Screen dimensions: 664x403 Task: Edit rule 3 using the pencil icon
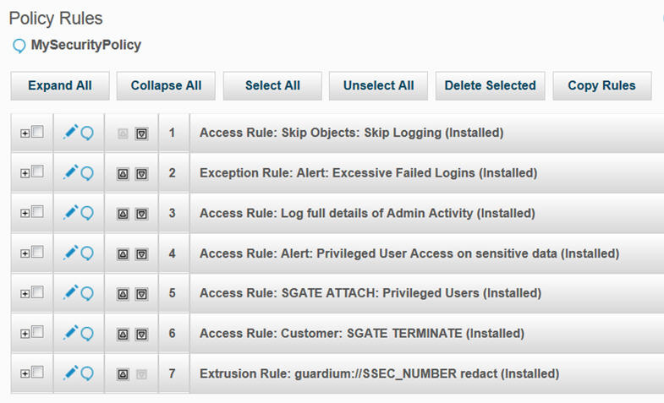[70, 213]
